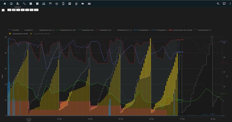Click the 30 tick on kWh axis
The width and height of the screenshot is (232, 122).
tap(5, 69)
